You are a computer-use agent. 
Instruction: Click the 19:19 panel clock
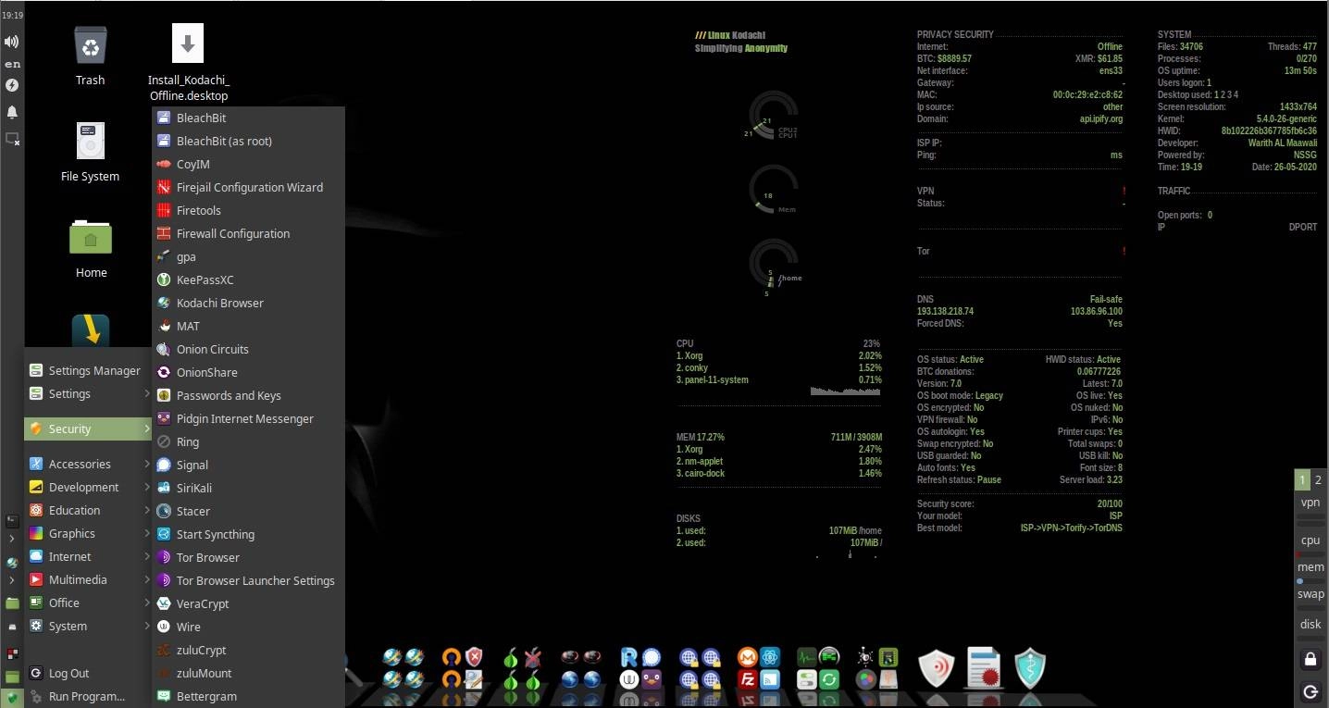(12, 16)
